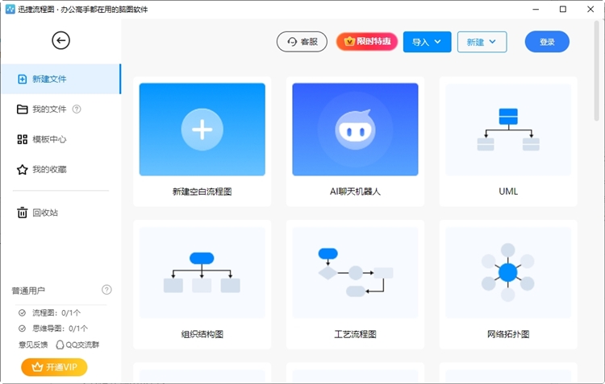Click the 工艺流程图 process icon
The height and width of the screenshot is (384, 605).
[x=356, y=272]
